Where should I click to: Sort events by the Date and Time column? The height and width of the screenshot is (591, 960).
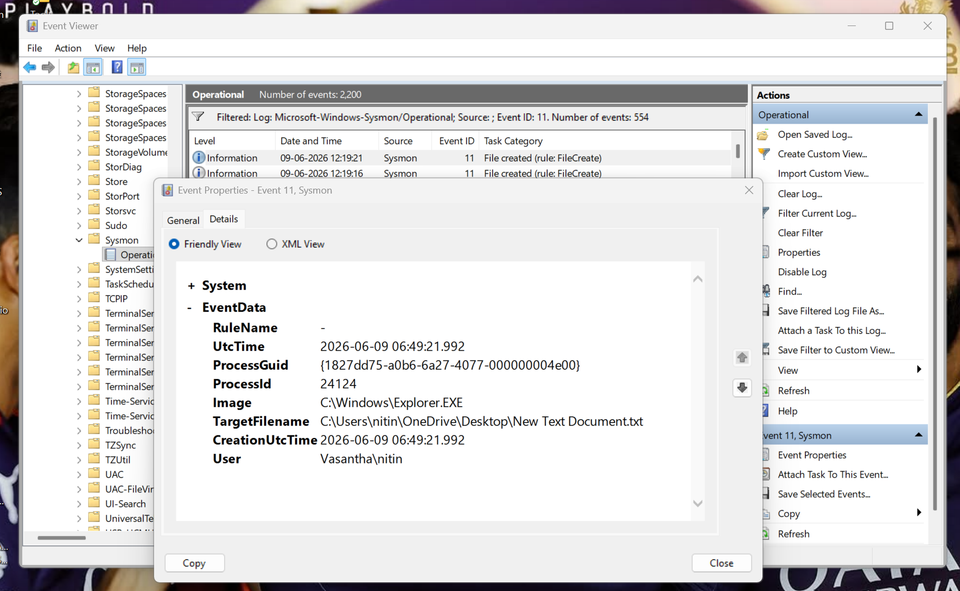click(x=327, y=141)
